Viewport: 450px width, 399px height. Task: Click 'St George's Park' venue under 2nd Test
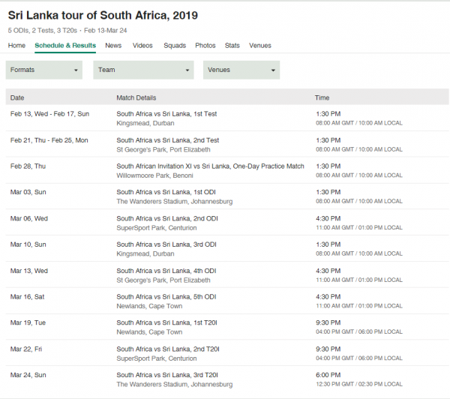point(163,149)
